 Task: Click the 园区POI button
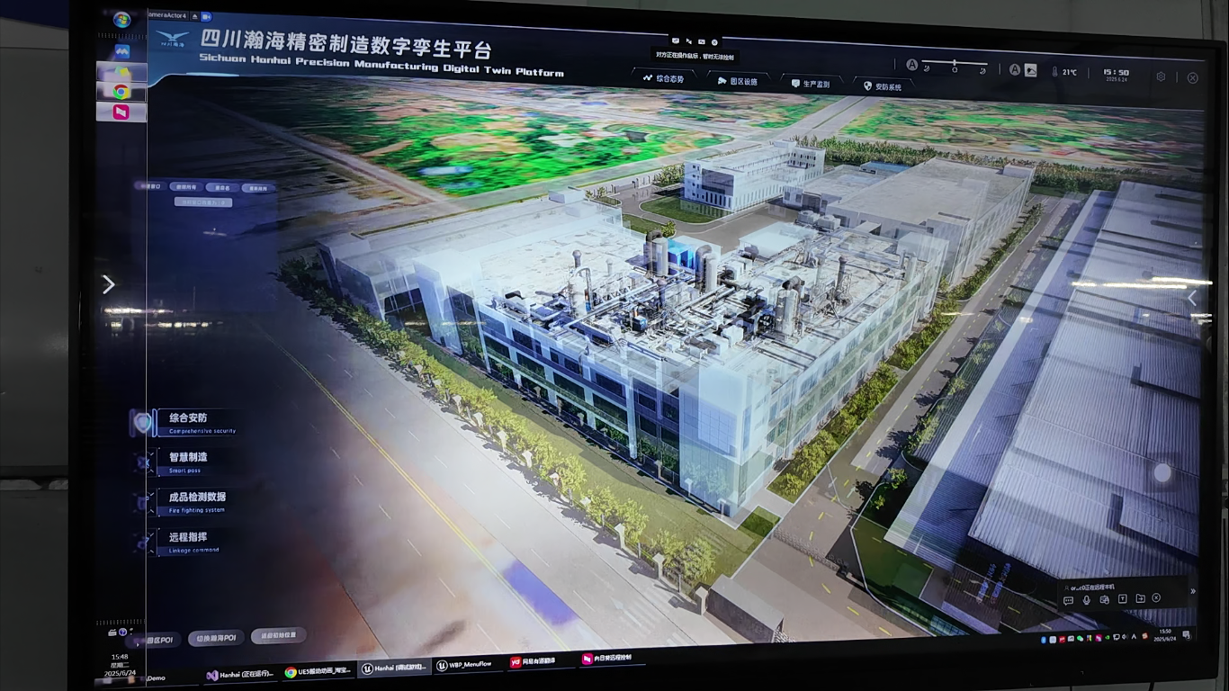click(153, 640)
